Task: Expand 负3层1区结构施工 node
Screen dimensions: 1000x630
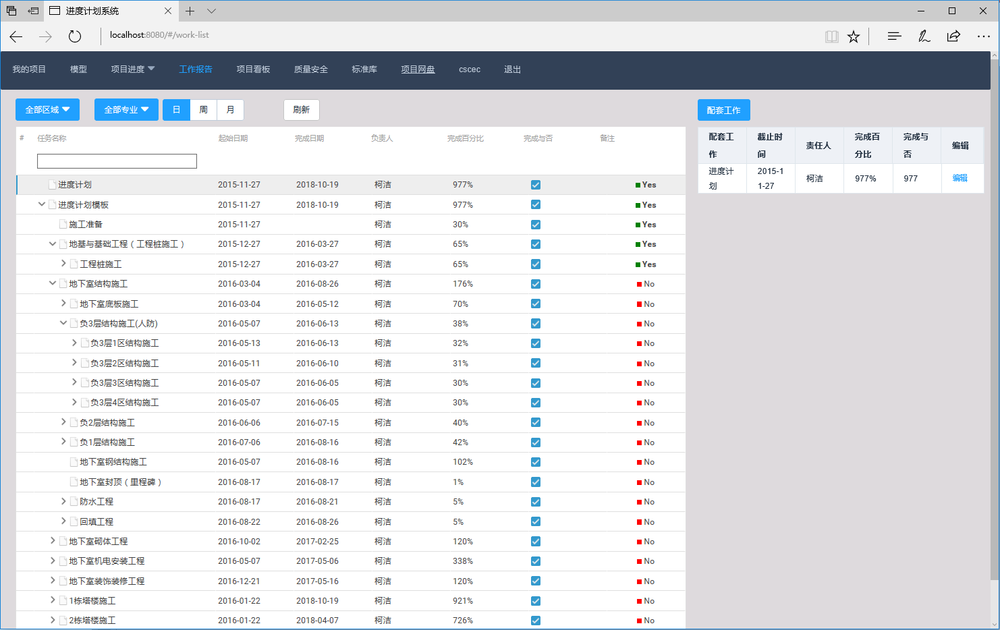Action: point(74,343)
